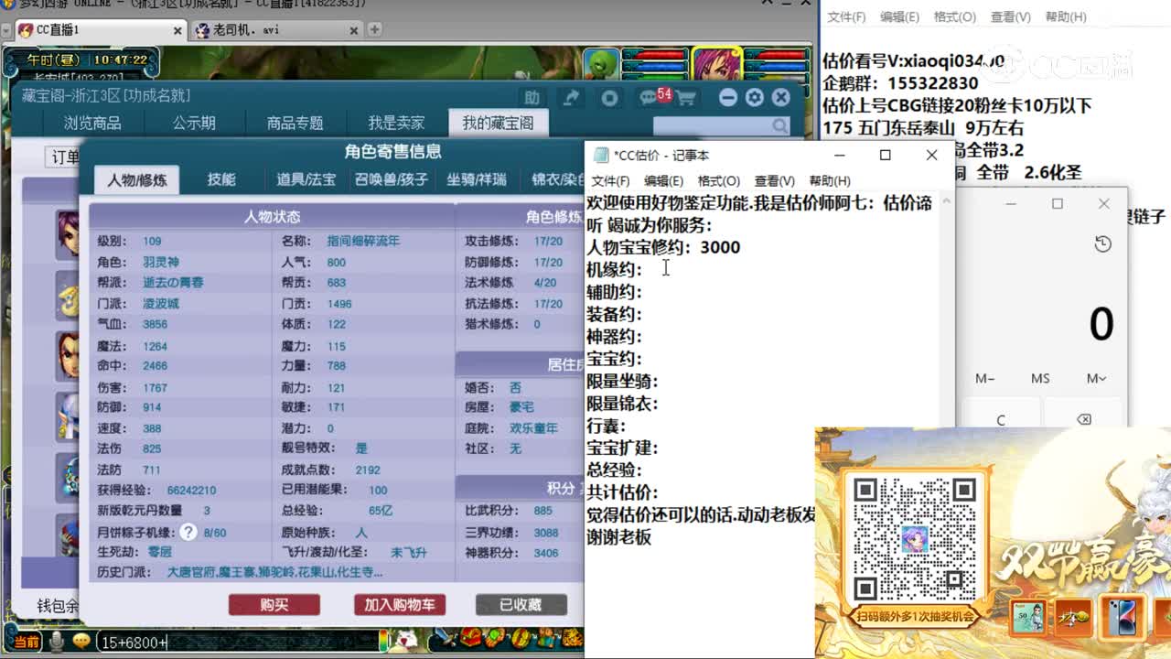Open 藏宝阁 settings gear icon

pyautogui.click(x=755, y=97)
